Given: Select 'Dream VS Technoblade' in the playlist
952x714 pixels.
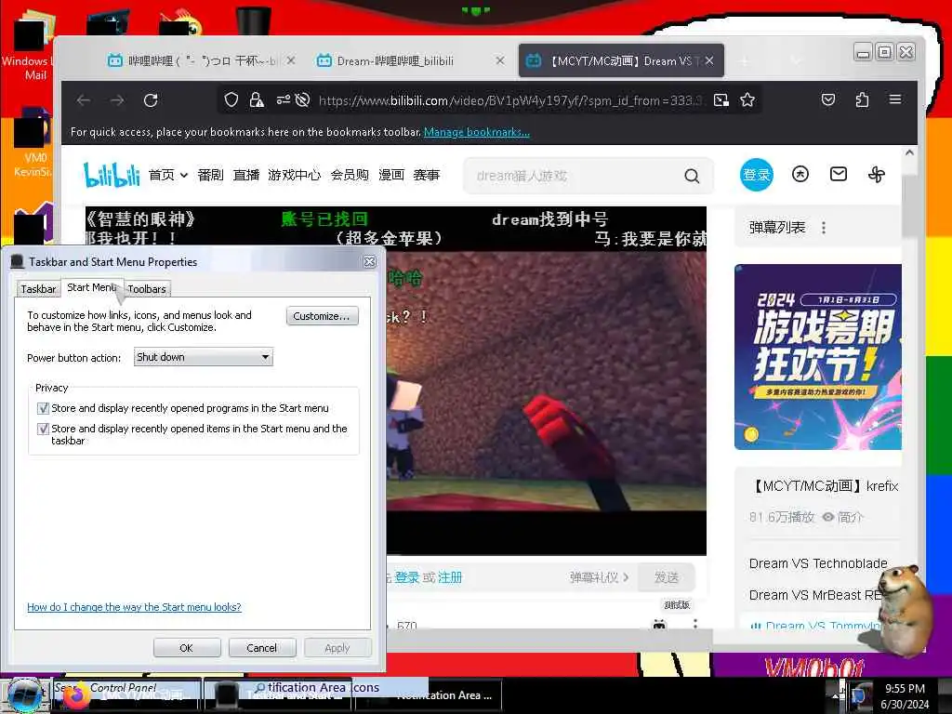Looking at the screenshot, I should [818, 563].
